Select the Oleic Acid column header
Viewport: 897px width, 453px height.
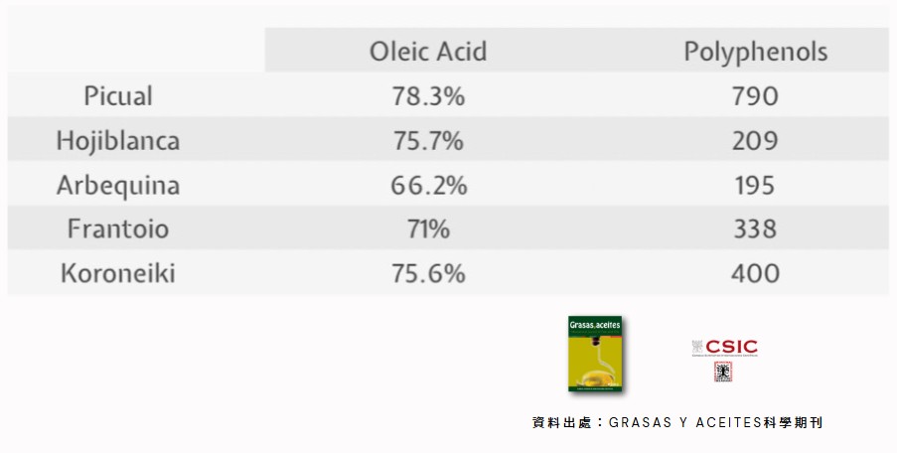click(428, 51)
